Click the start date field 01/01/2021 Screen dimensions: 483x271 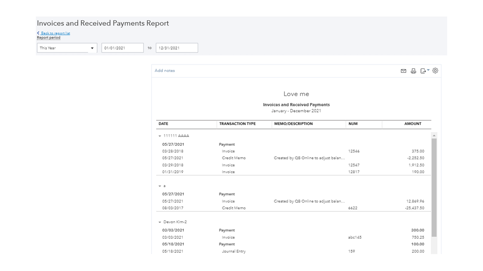tap(122, 48)
